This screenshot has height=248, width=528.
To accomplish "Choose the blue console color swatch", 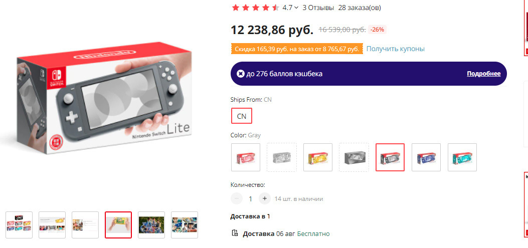I will pos(426,157).
